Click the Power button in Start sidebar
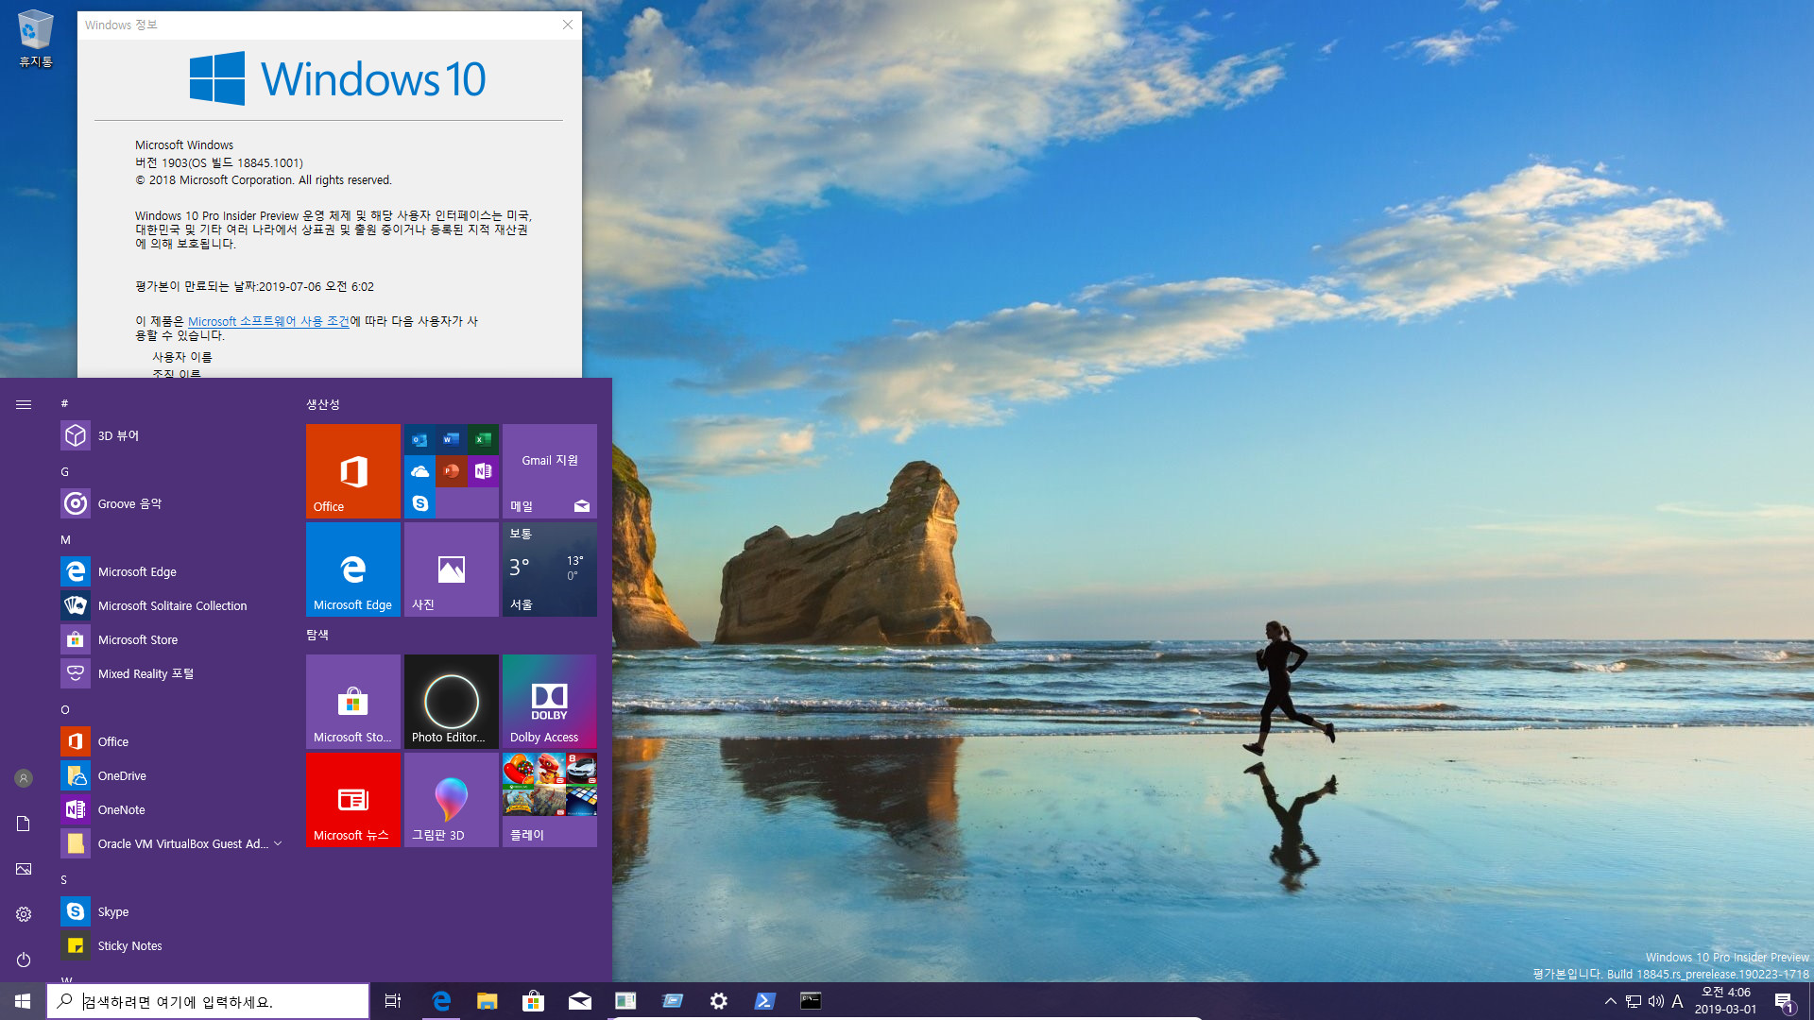Screen dimensions: 1814x1020 pos(24,960)
